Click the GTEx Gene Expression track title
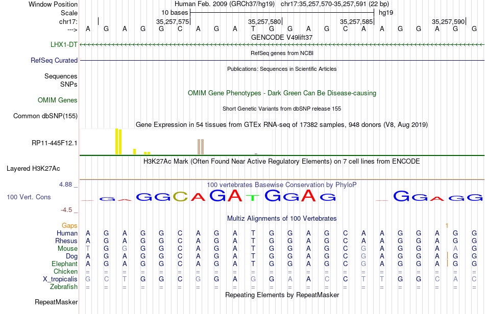 [x=282, y=125]
